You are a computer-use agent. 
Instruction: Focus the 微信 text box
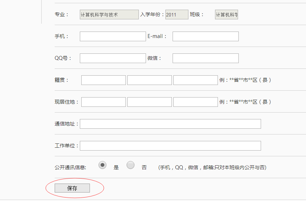tap(205, 58)
